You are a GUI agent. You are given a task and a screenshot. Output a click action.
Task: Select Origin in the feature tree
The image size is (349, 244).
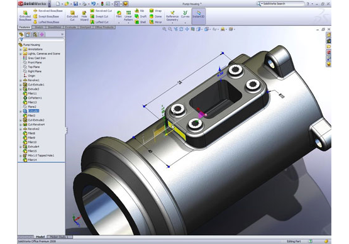[29, 76]
